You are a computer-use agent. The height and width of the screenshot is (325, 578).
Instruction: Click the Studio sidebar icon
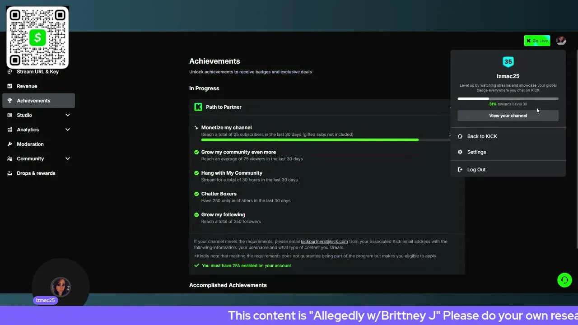click(10, 115)
